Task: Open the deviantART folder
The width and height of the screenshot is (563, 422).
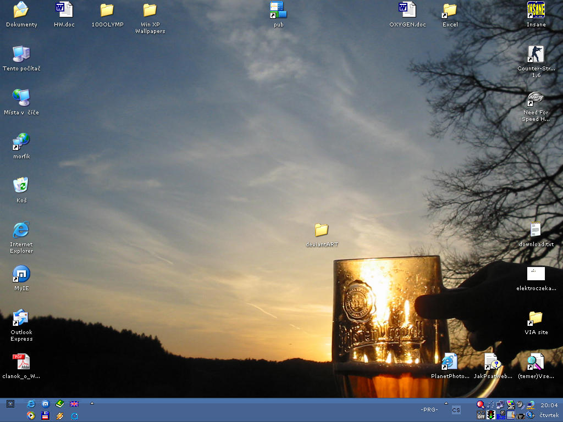Action: pyautogui.click(x=321, y=230)
